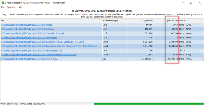This screenshot has width=204, height=105.
Task: Open the 000.png file link
Action: 27,29
